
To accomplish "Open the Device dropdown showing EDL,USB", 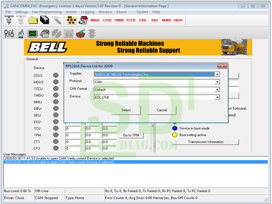I will 217,97.
